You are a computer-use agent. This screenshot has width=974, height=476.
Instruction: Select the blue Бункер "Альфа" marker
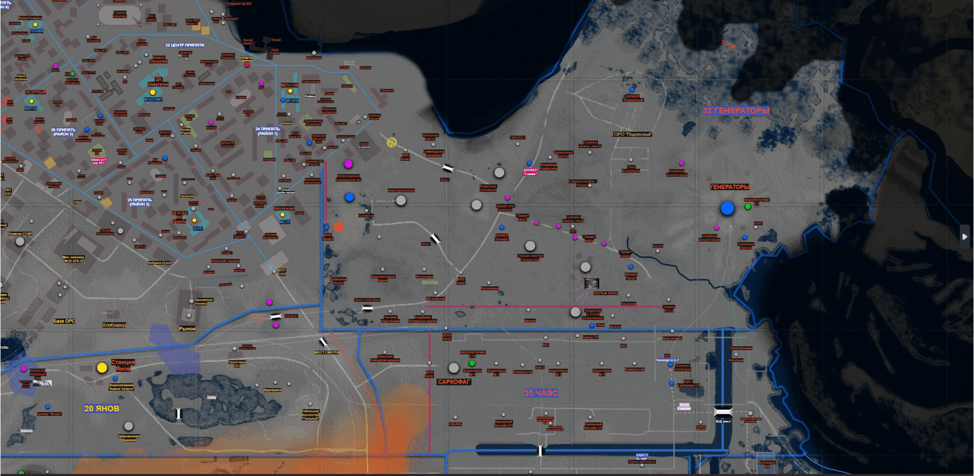[502, 227]
